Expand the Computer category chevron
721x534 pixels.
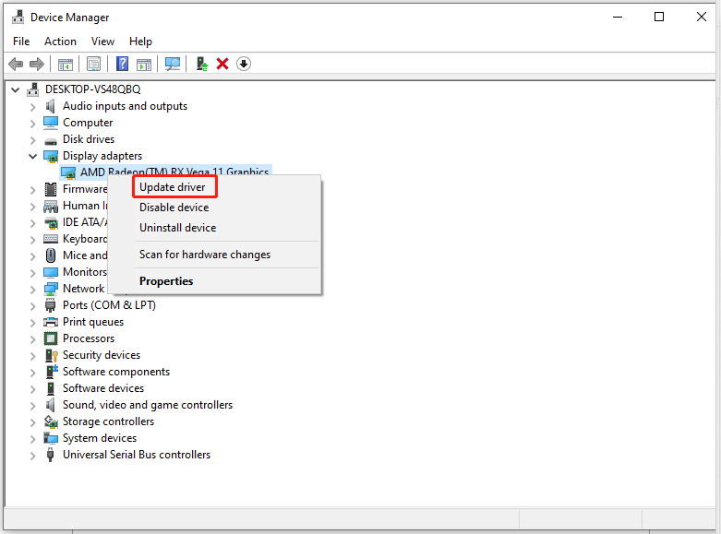click(32, 124)
